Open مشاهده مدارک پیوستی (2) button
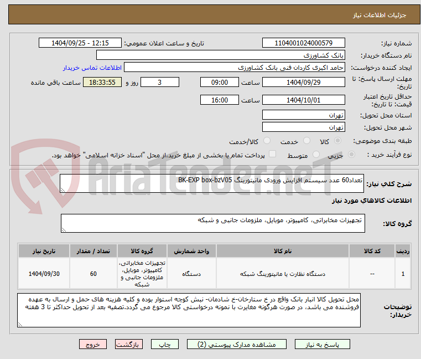 click(x=237, y=344)
